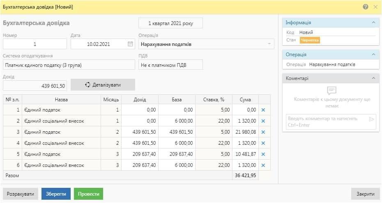Viewport: 382px width, 203px height.
Task: Close the Бухгалтерська довідка dialog with X
Action: pos(375,7)
